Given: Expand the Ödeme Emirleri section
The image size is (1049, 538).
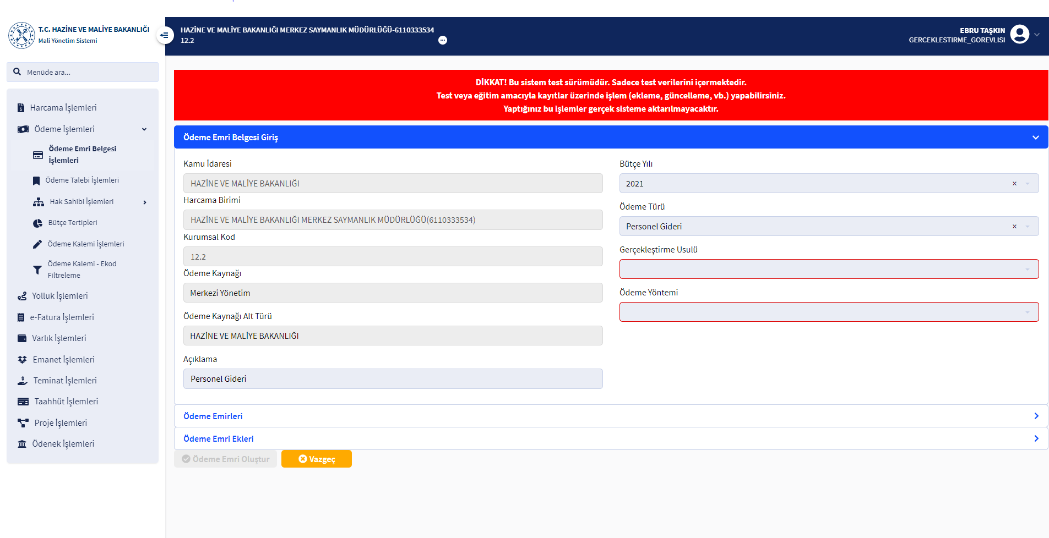Looking at the screenshot, I should pyautogui.click(x=611, y=416).
